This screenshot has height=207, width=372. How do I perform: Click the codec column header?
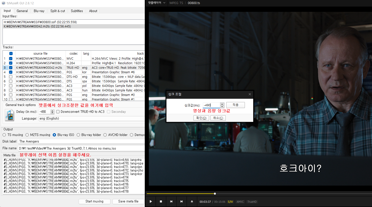tap(73, 54)
